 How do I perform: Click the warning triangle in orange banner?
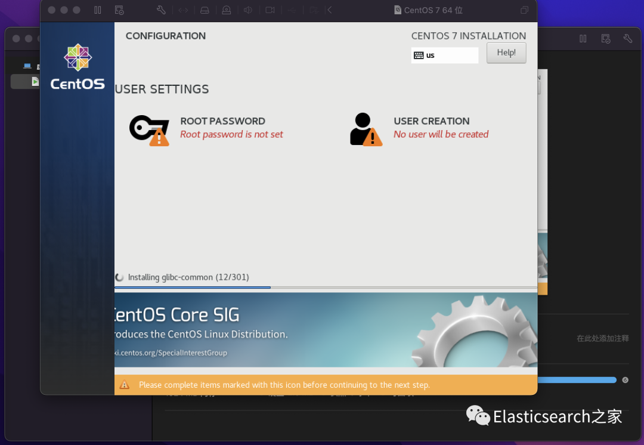[124, 385]
